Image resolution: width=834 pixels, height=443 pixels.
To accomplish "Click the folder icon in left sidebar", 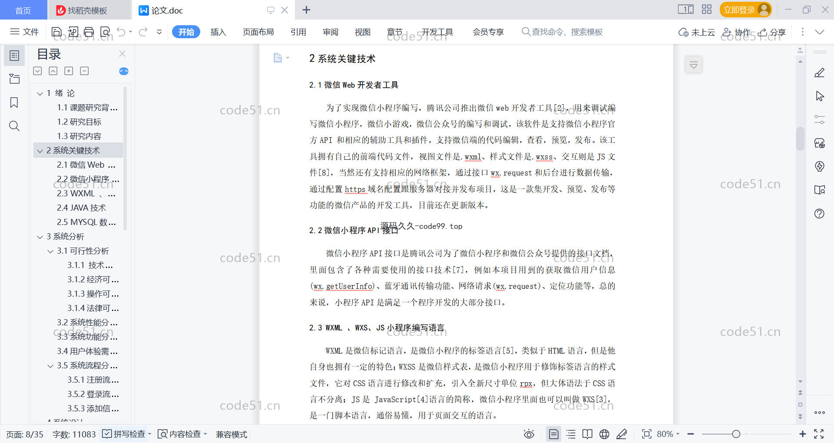I will 14,79.
